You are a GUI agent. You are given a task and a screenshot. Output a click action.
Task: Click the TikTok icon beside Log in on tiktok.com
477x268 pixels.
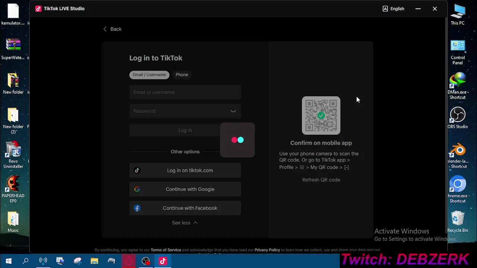click(x=137, y=170)
